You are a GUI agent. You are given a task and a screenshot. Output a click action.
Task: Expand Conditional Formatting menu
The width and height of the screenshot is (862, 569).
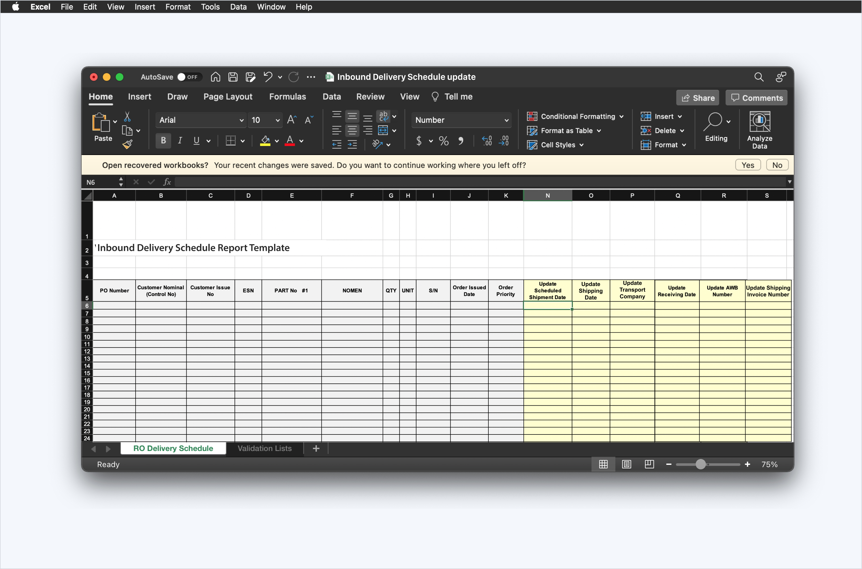pos(575,117)
